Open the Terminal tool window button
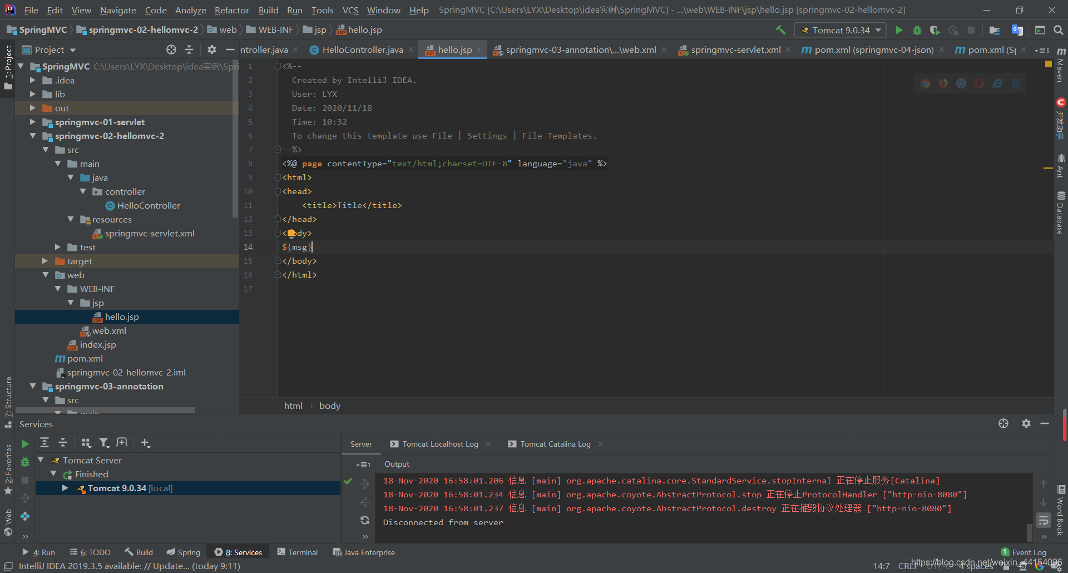 tap(298, 552)
